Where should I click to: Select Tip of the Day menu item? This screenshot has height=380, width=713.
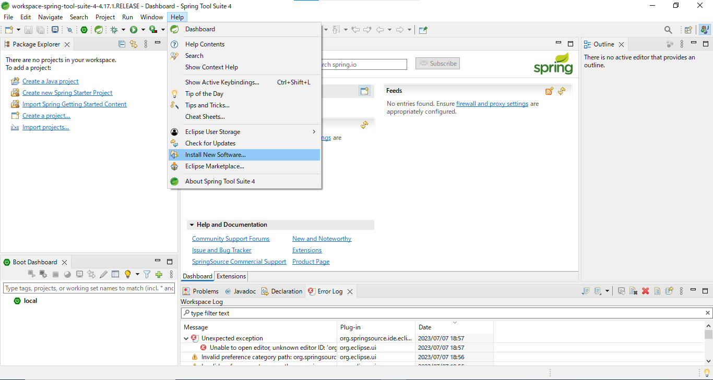(x=244, y=94)
